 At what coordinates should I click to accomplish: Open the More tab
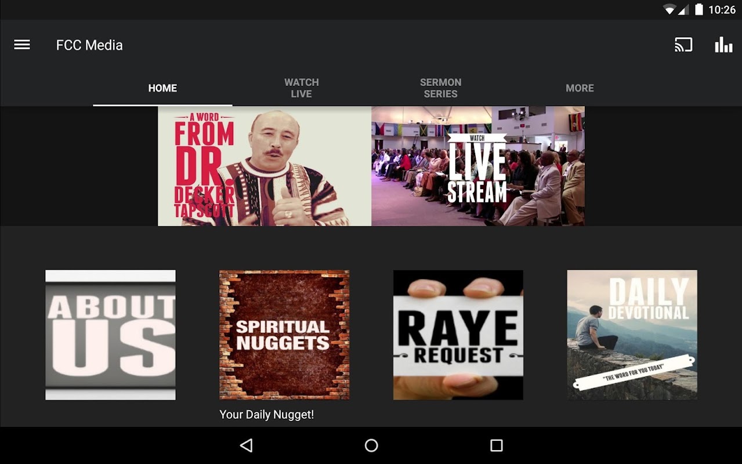pyautogui.click(x=580, y=88)
